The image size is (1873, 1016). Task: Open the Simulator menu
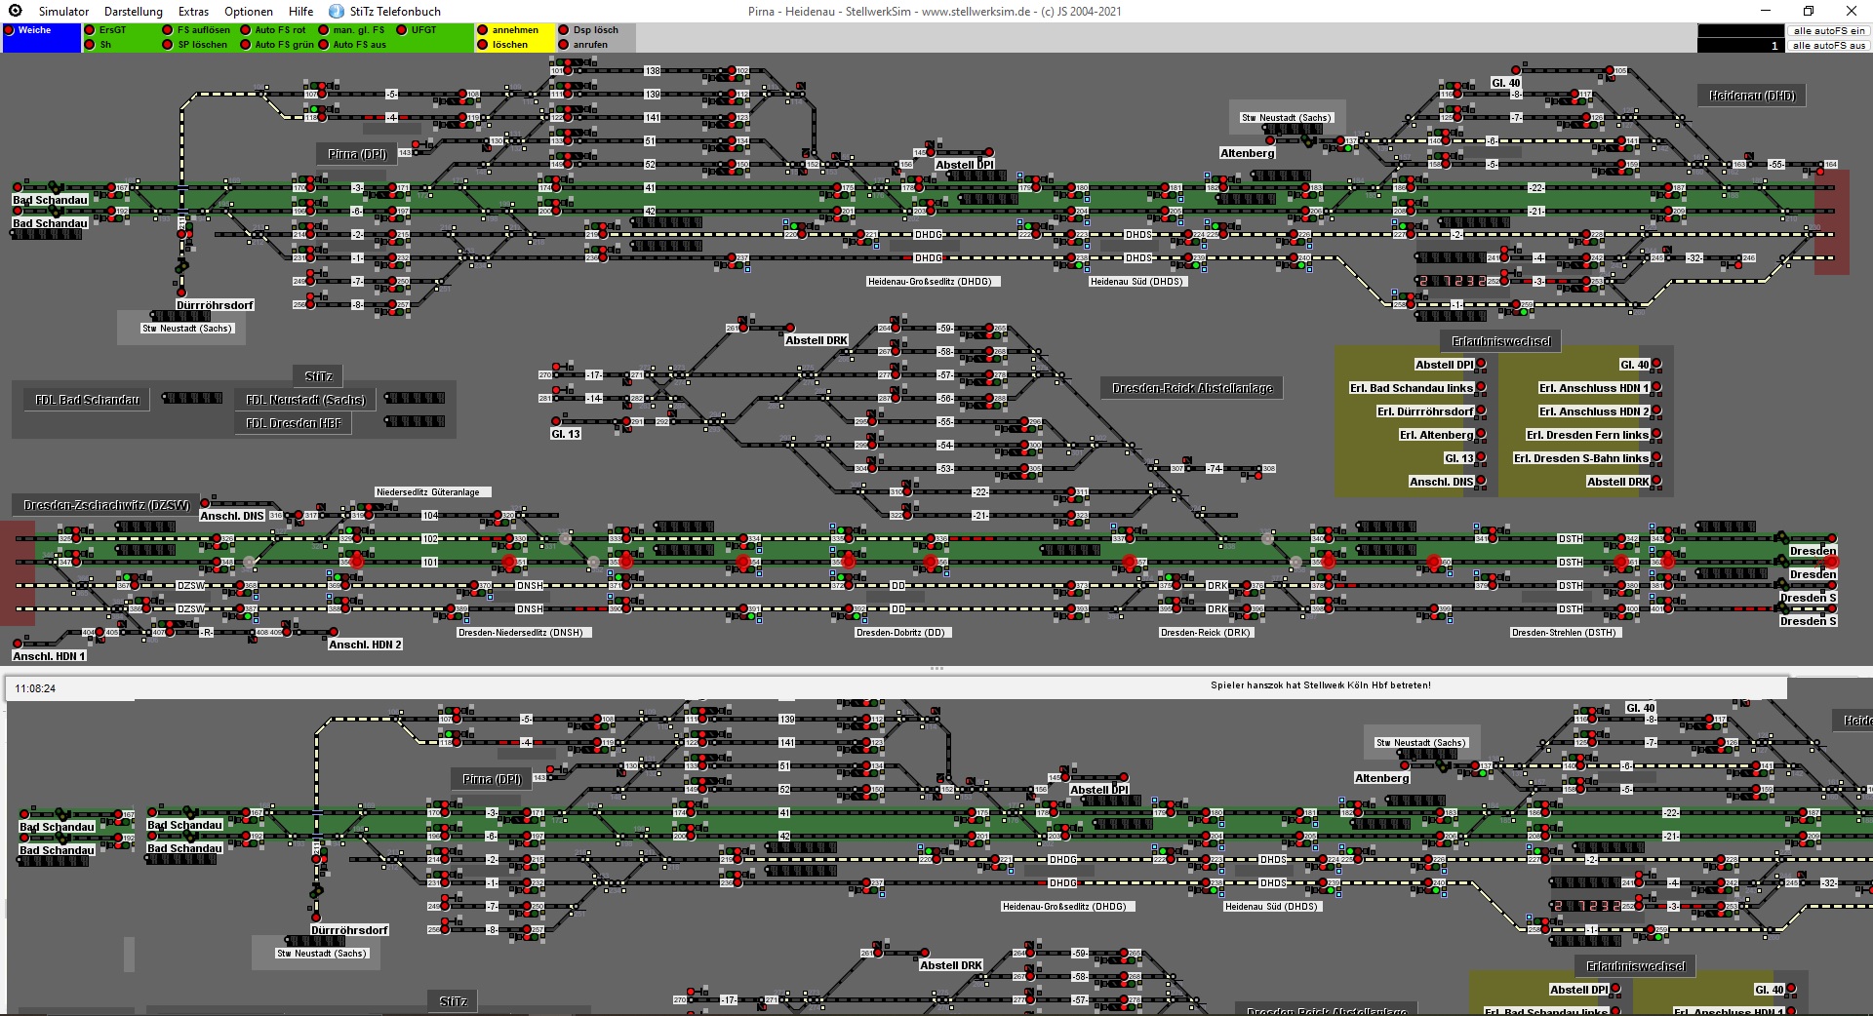63,12
